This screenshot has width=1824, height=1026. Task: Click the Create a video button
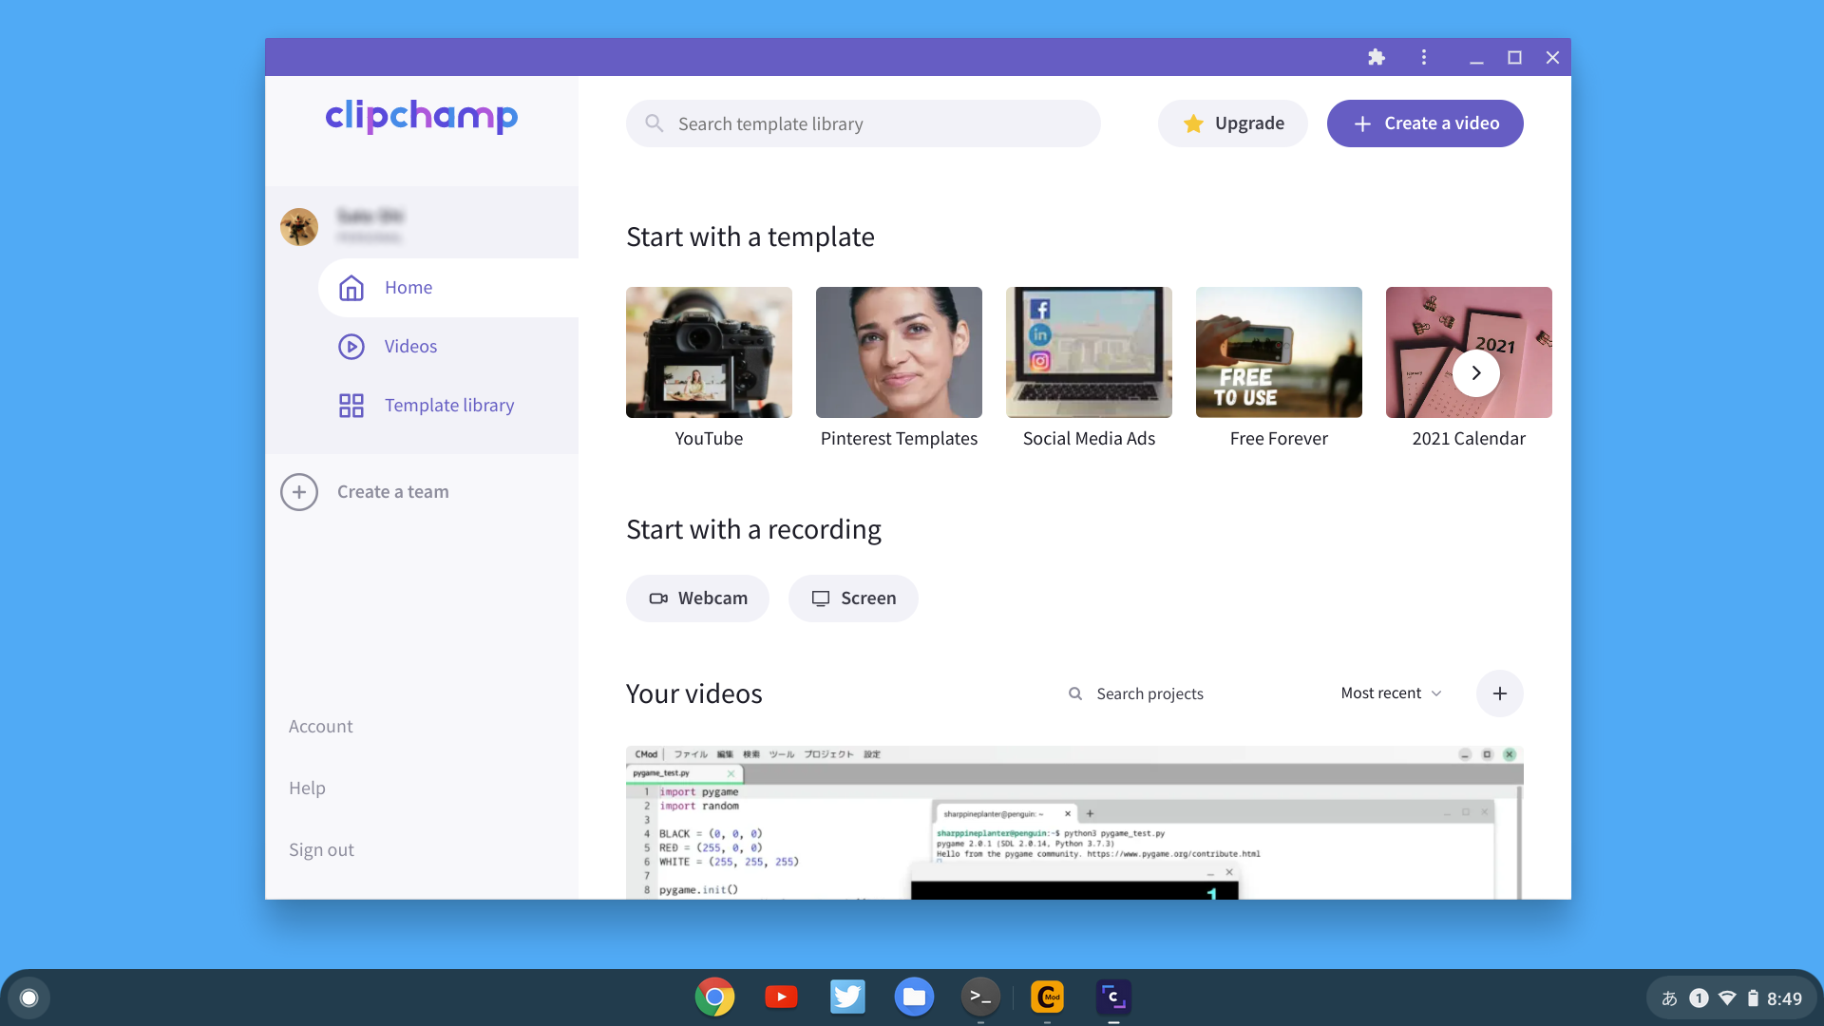coord(1424,123)
